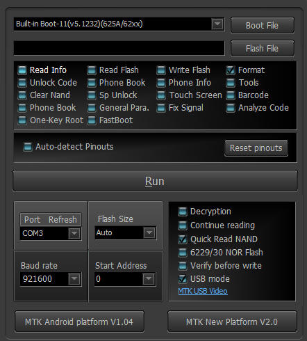Tick the Unlock Code checkbox

(x=22, y=83)
